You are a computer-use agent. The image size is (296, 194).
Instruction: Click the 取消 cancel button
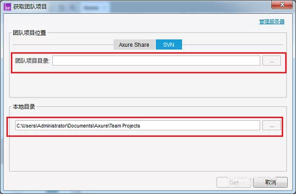[270, 182]
